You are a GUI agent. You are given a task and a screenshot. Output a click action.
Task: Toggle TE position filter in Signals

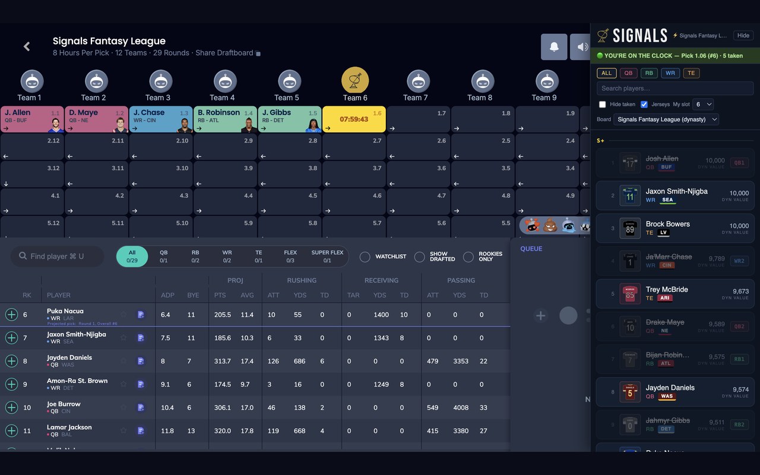[691, 74]
